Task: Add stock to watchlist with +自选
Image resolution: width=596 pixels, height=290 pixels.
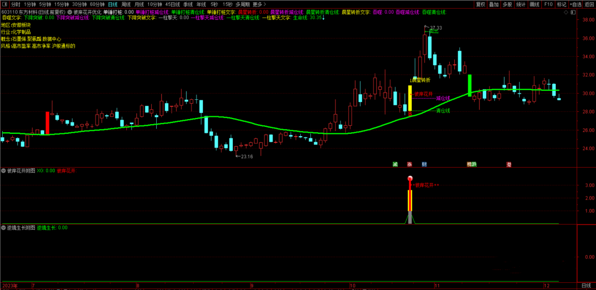Action: 576,4
